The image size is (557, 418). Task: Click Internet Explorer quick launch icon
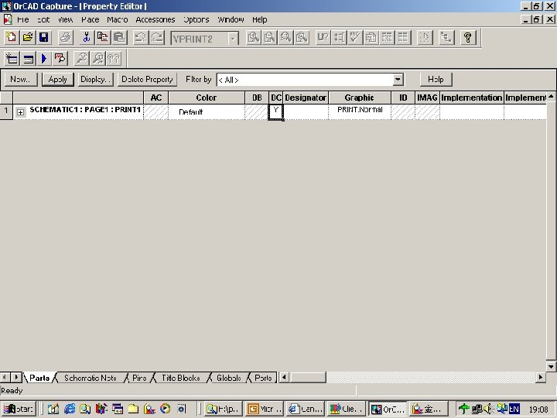(x=70, y=409)
